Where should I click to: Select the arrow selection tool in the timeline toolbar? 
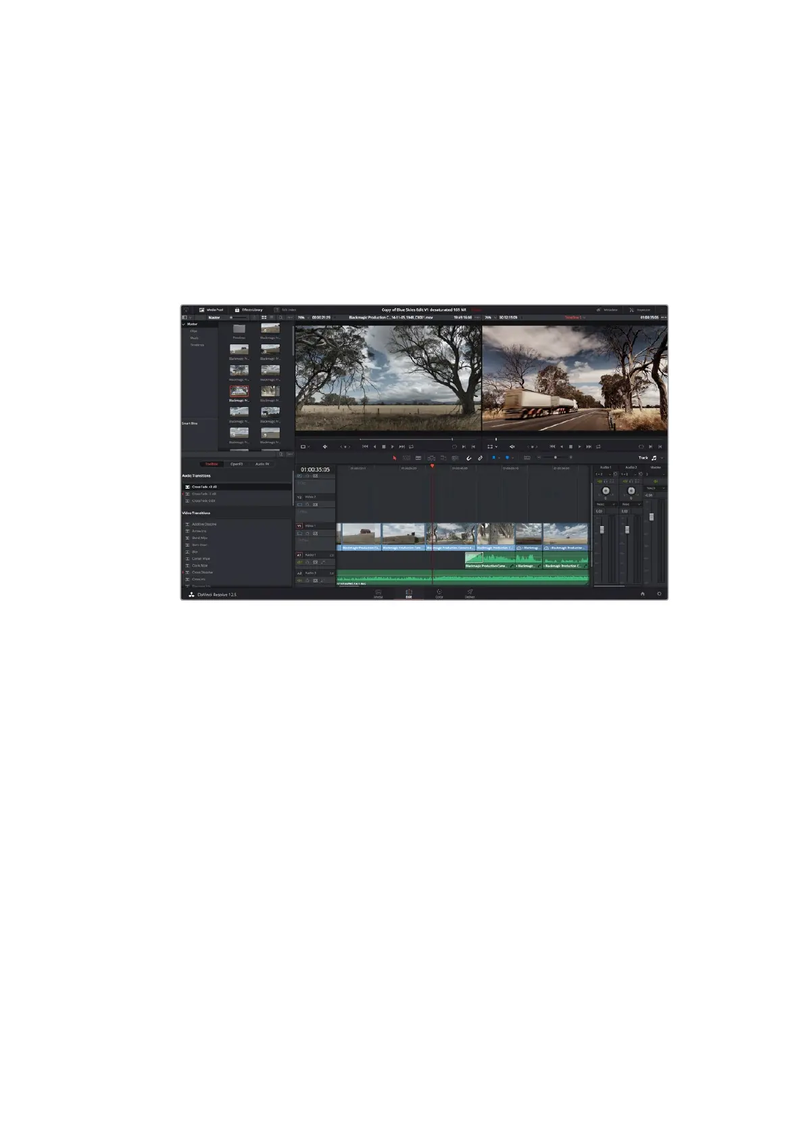[x=395, y=458]
